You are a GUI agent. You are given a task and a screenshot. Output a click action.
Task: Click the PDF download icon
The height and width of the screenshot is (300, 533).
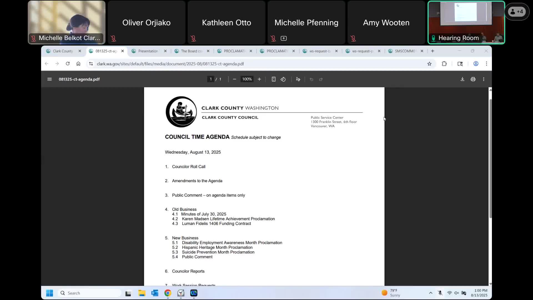[x=462, y=79]
